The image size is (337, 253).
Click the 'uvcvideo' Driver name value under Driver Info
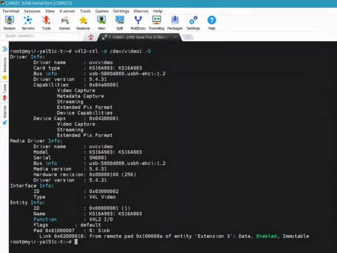(101, 62)
